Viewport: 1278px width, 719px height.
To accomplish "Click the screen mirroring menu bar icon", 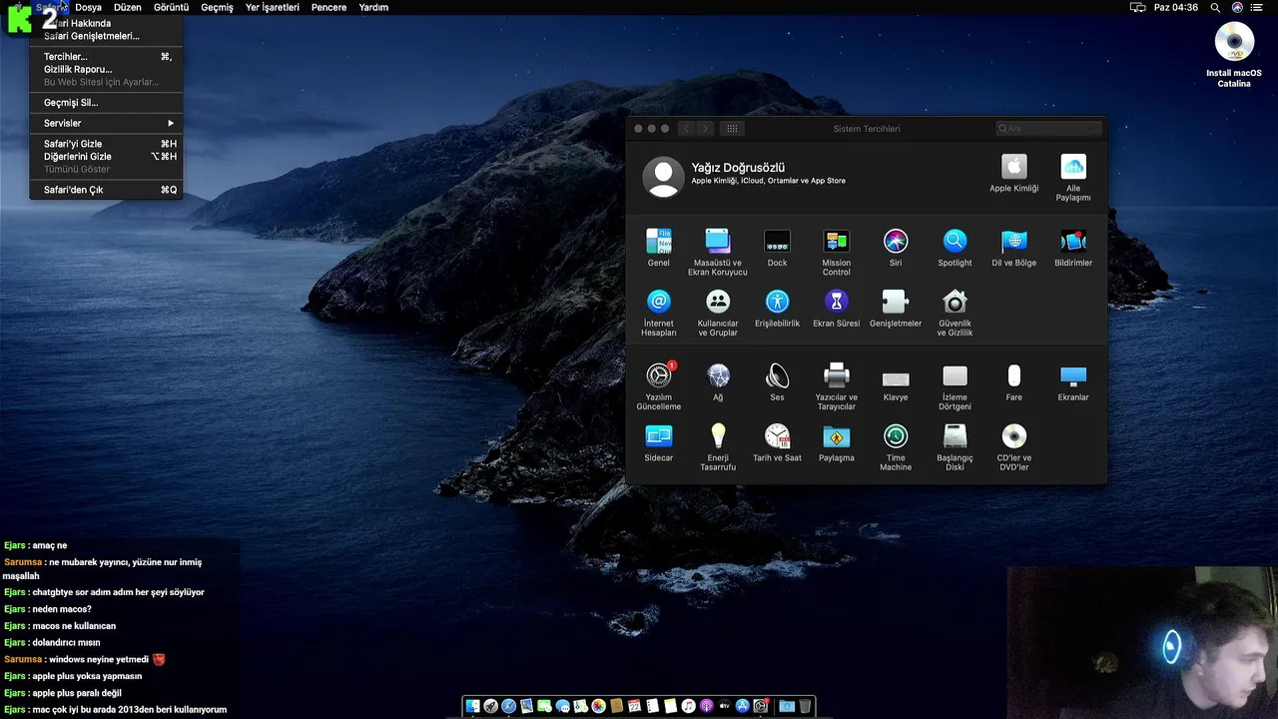I will click(x=1137, y=7).
